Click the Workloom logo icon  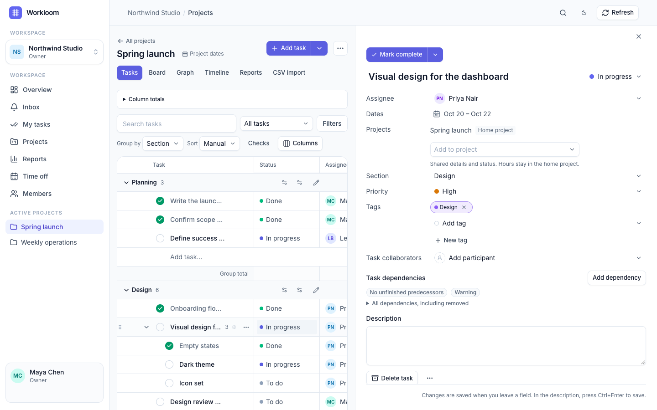click(x=16, y=13)
